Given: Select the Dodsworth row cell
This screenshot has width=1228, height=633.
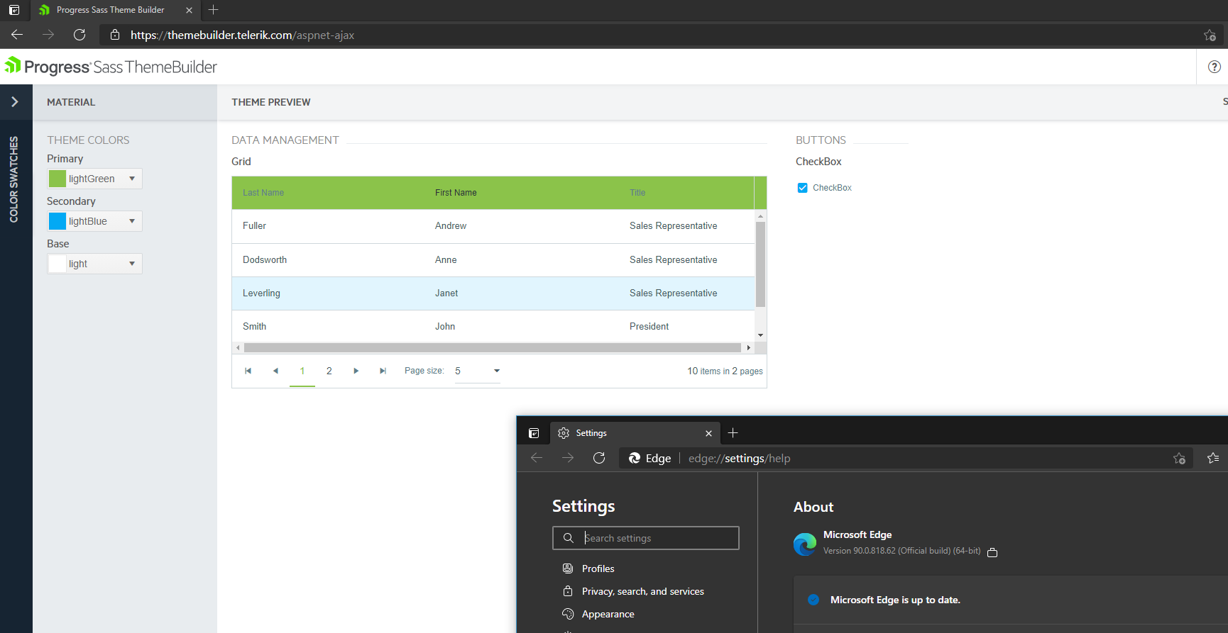Looking at the screenshot, I should (x=265, y=260).
